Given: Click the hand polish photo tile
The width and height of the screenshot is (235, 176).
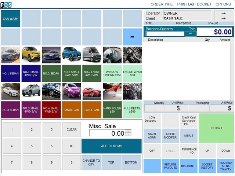Looking at the screenshot, I should [112, 92].
